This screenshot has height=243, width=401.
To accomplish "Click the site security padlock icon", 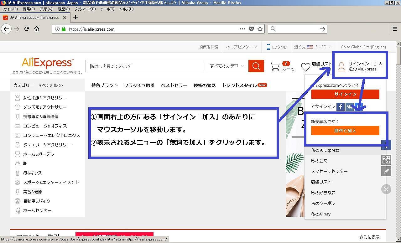I will coord(64,29).
